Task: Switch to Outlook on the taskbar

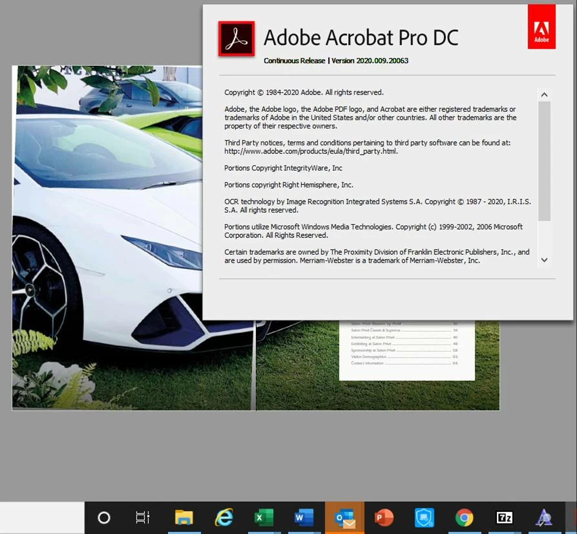Action: click(344, 518)
